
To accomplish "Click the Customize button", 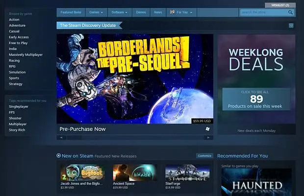I will [x=204, y=156].
